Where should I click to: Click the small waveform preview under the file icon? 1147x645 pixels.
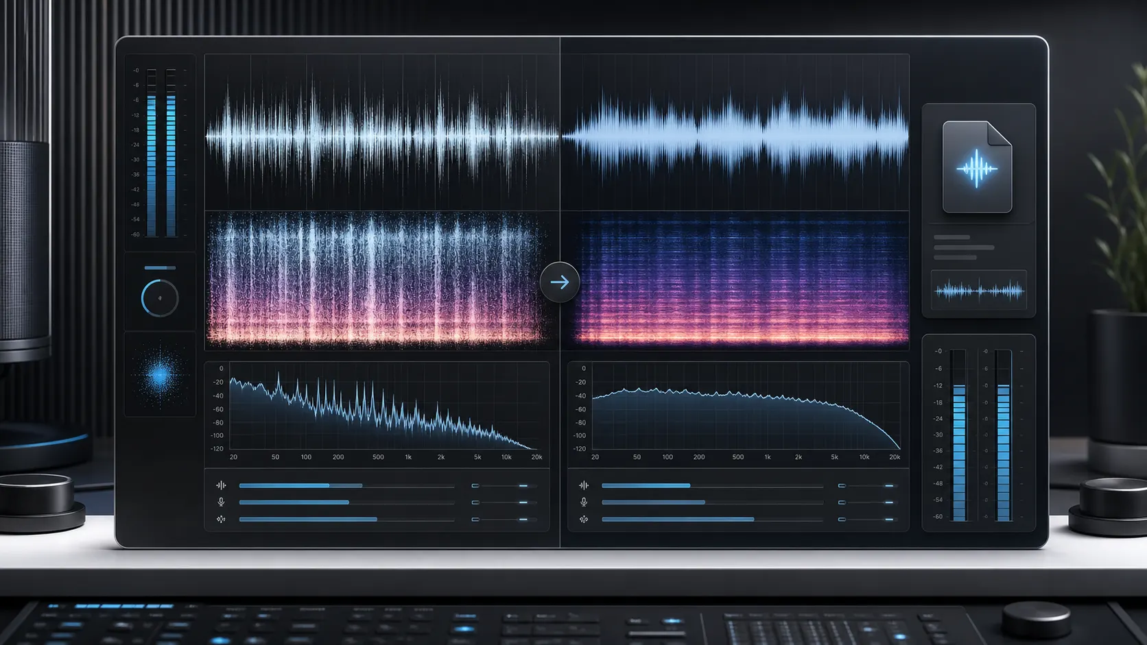(979, 291)
